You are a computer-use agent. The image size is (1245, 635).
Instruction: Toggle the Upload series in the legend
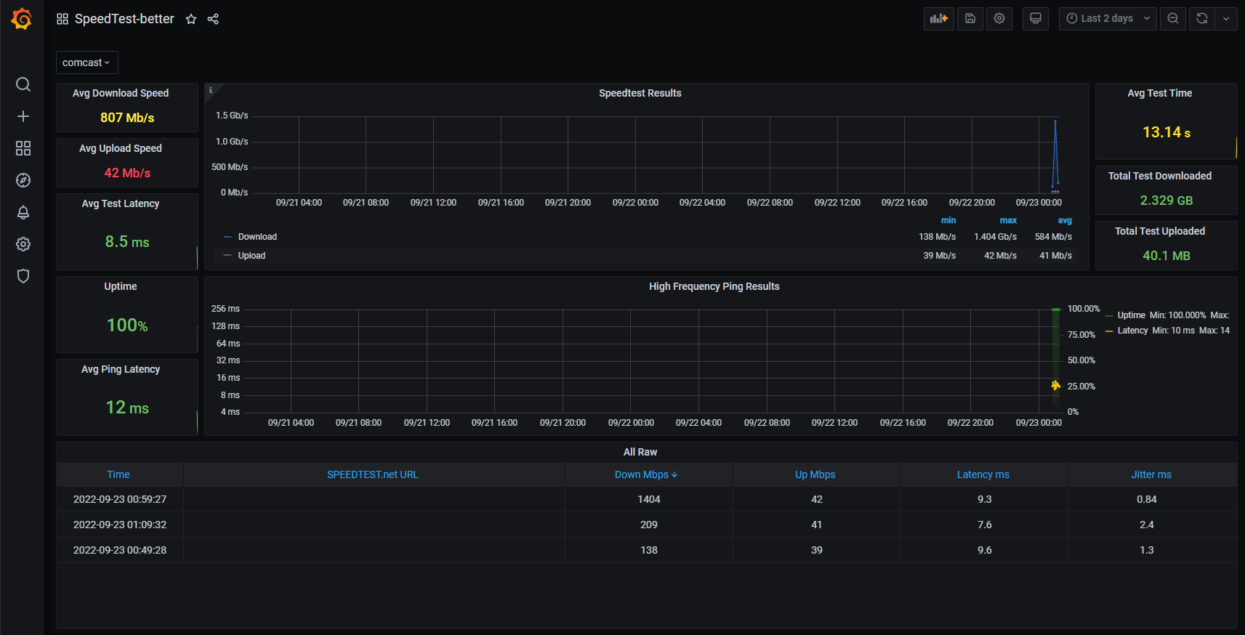pos(251,256)
